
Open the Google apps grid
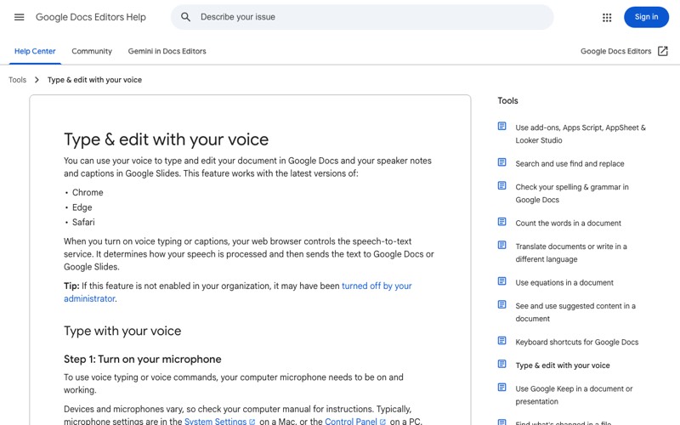(x=607, y=17)
